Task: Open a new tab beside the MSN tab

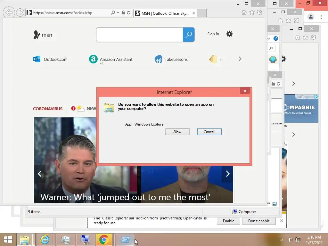Action: pyautogui.click(x=202, y=13)
